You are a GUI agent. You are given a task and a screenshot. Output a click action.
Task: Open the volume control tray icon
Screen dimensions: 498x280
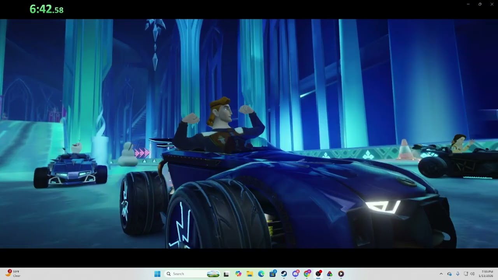tap(472, 274)
